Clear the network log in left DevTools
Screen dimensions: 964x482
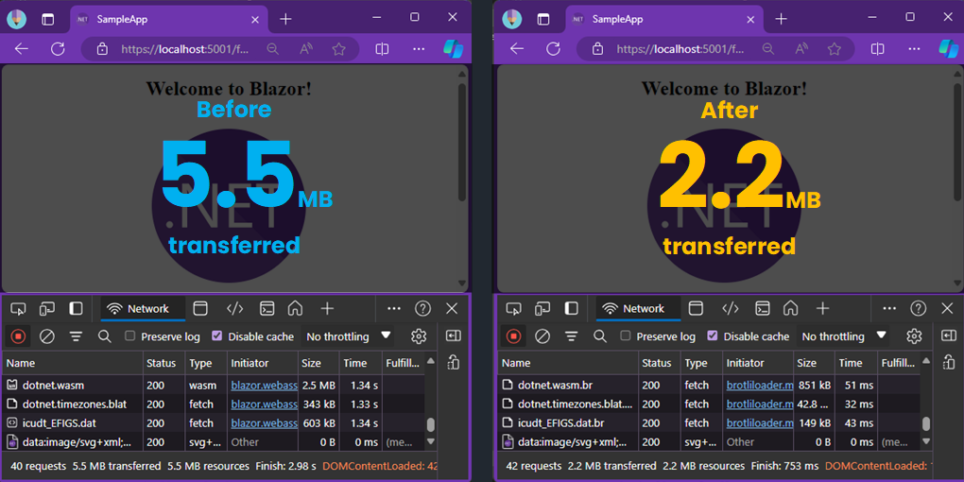pos(47,336)
